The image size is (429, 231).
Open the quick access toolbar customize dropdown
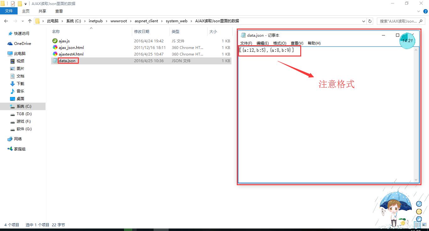(25, 4)
